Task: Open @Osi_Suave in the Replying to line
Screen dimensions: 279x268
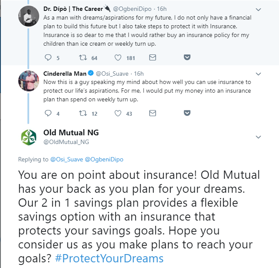Action: (67, 159)
